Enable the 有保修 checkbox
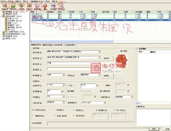 coord(74,110)
